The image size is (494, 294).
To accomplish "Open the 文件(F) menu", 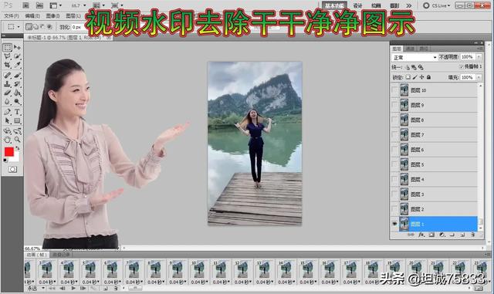I will [12, 15].
